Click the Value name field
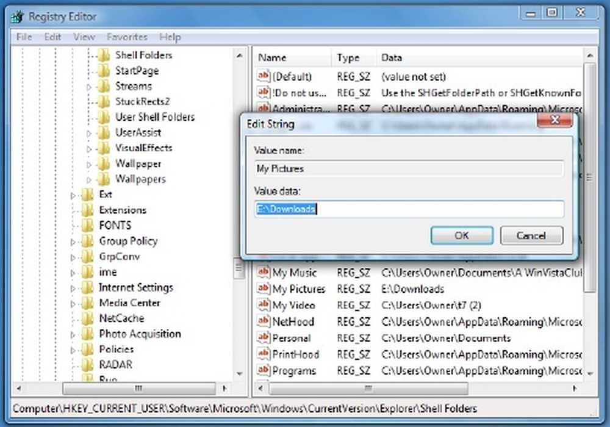 (x=409, y=168)
